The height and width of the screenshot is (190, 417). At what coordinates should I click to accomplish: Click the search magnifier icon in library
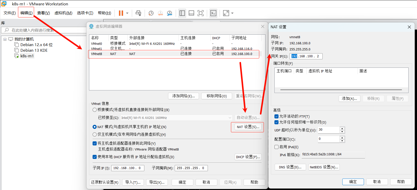[x=7, y=30]
